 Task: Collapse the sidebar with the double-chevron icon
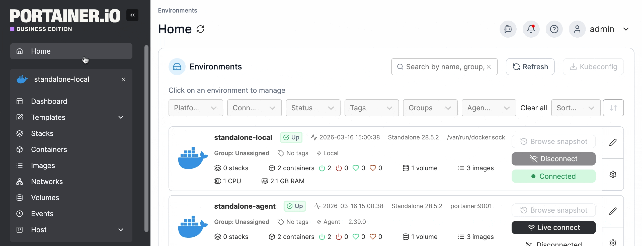coord(132,15)
